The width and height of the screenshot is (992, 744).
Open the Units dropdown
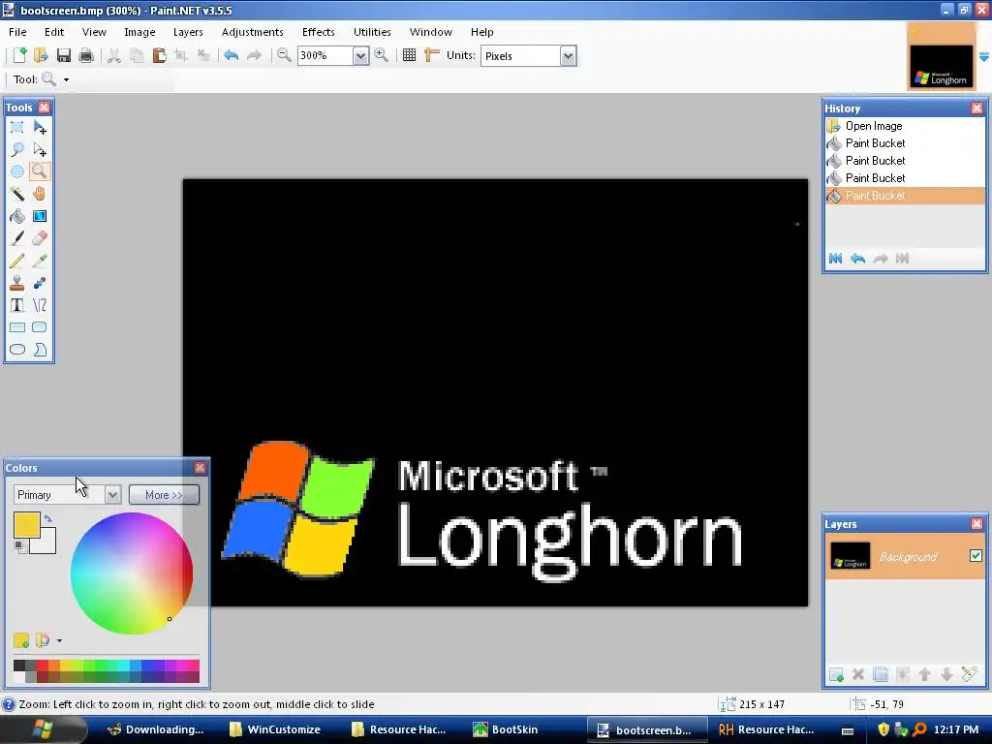(568, 55)
